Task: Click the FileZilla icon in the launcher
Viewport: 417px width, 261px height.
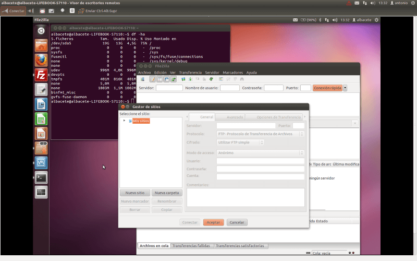Action: tap(41, 75)
